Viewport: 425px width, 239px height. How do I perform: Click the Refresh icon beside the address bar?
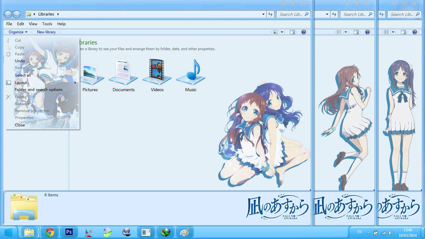click(x=270, y=14)
